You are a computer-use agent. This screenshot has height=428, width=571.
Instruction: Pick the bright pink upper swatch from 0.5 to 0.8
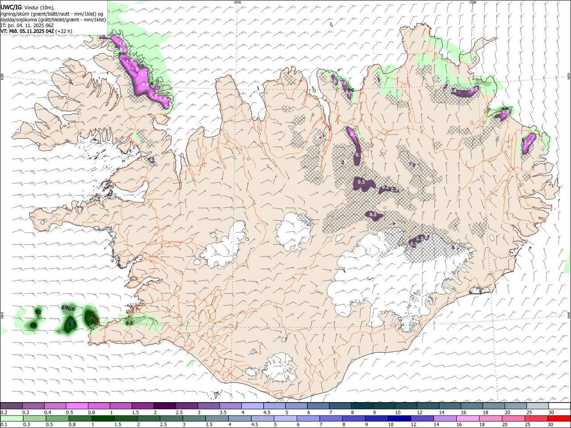[77, 406]
